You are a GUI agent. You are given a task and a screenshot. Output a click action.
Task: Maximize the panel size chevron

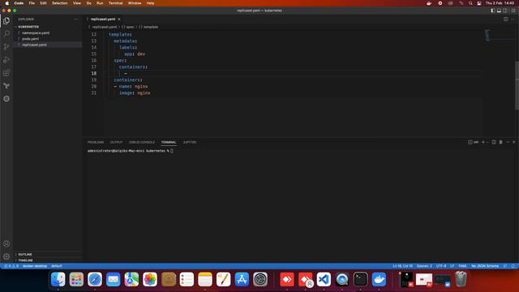pos(508,142)
